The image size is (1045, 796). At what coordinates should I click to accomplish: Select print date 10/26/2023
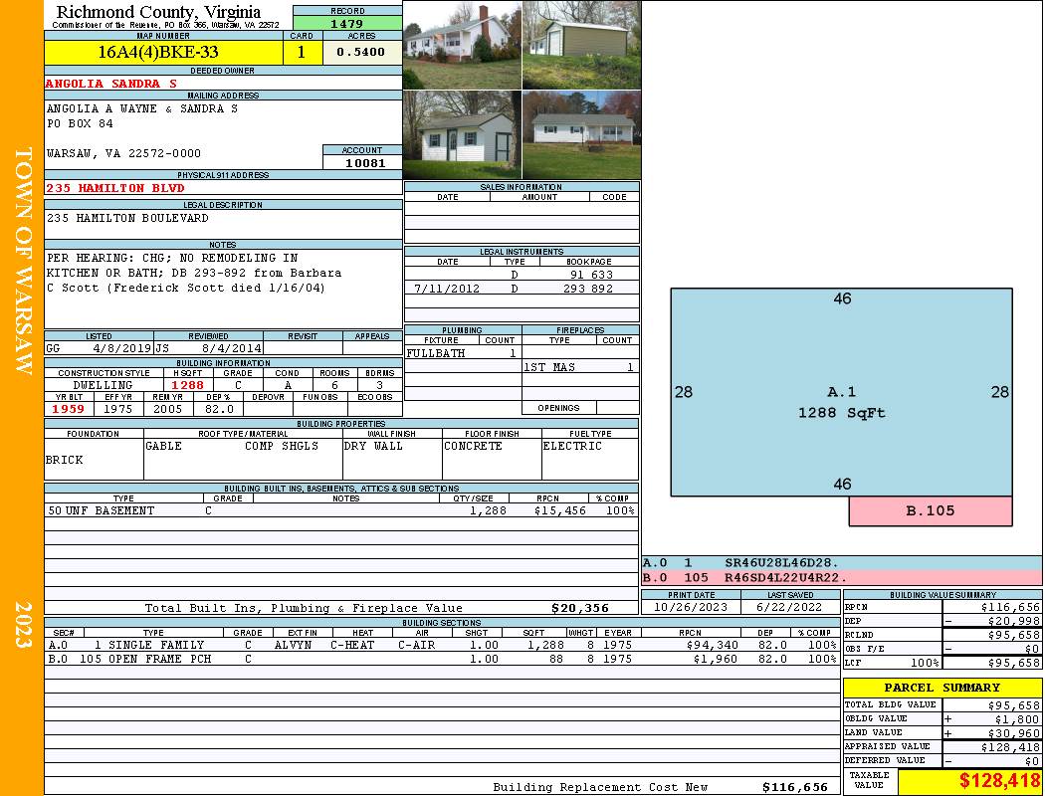(x=691, y=607)
